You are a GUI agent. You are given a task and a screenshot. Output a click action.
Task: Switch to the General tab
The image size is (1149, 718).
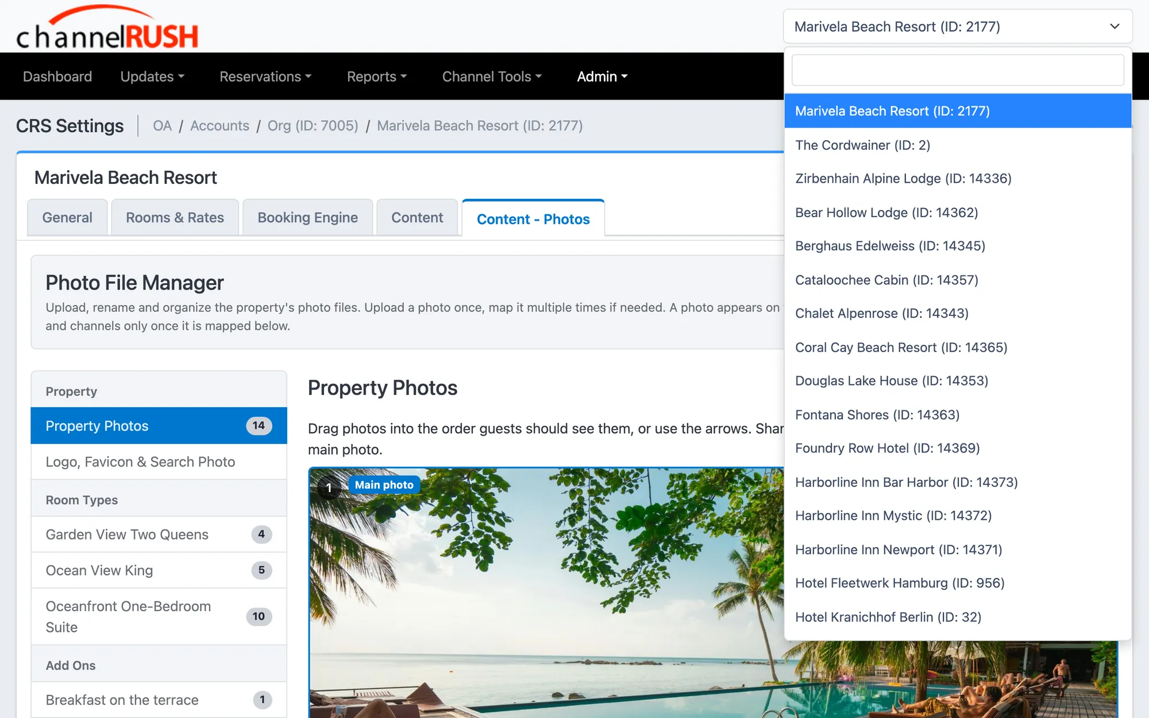(x=67, y=218)
